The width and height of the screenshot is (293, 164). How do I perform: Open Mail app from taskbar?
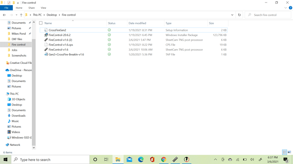130,159
